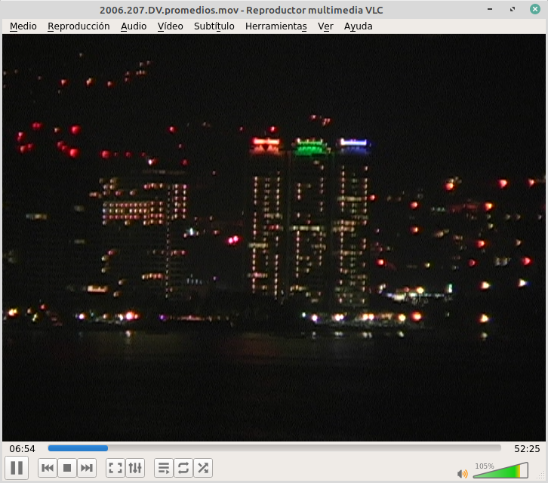
Task: Open the Medio menu
Action: pos(23,26)
